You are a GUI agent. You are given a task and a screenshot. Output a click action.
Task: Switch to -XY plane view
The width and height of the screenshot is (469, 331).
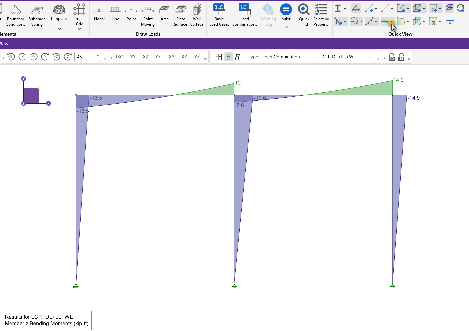click(x=171, y=57)
